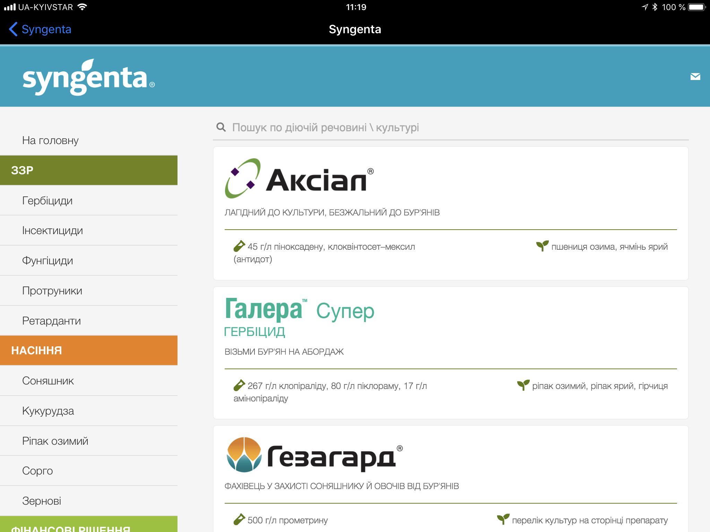Focus the Пошук по діючій речовині field
Image resolution: width=710 pixels, height=532 pixels.
tap(451, 127)
